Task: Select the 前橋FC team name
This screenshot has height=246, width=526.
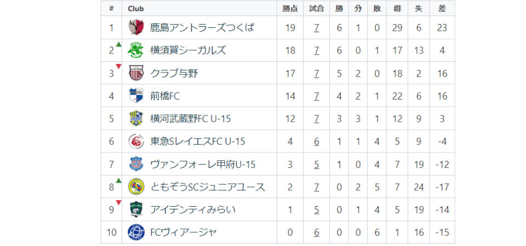Action: click(165, 96)
